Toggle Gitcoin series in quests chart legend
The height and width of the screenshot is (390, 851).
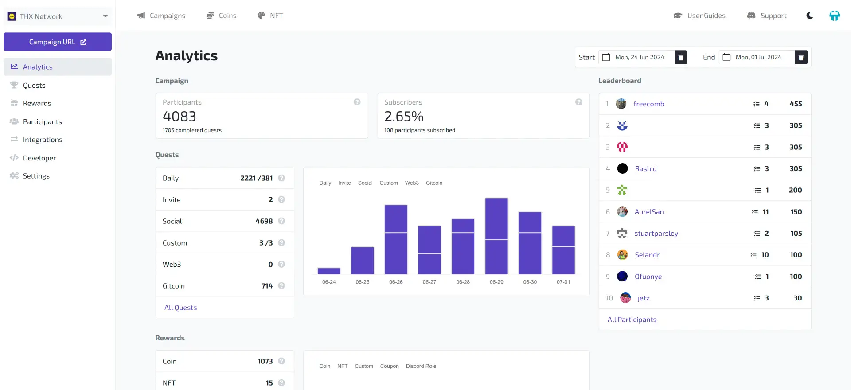[434, 183]
